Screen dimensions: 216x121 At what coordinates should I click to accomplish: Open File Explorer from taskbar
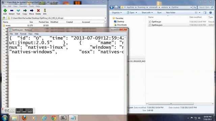click(x=14, y=118)
